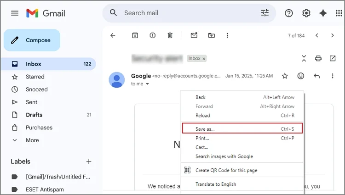345x195 pixels.
Task: Click the Archive icon in email toolbar
Action: click(x=135, y=35)
